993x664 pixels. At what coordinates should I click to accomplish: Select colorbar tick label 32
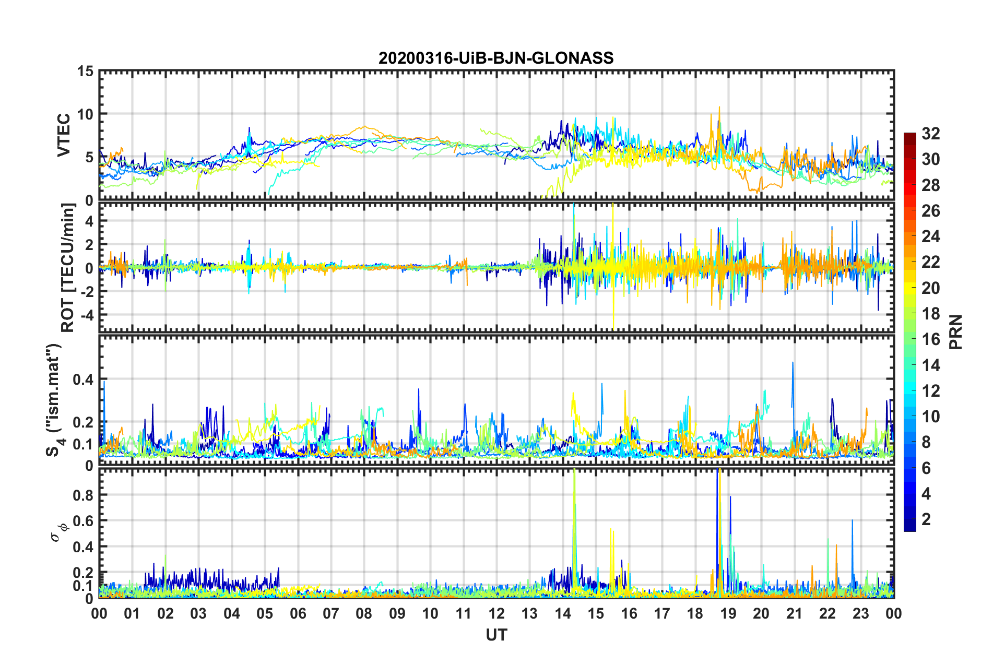point(930,134)
